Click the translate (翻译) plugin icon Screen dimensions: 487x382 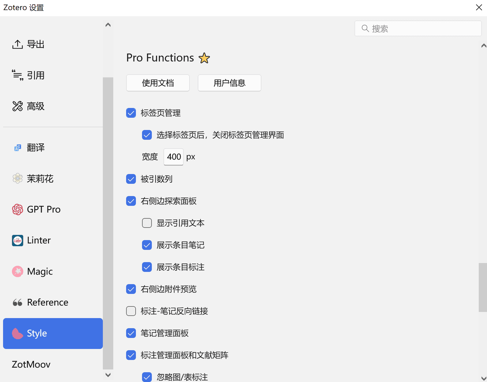(17, 148)
